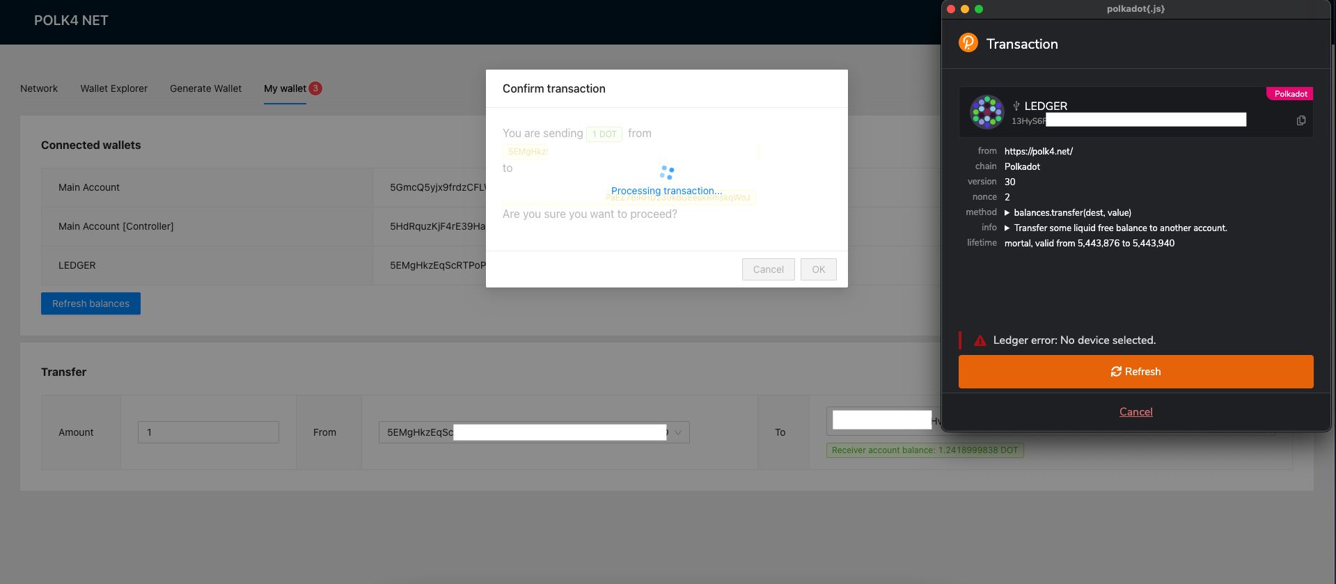The height and width of the screenshot is (584, 1336).
Task: Cancel the transaction in polkadot{.js} popup
Action: pos(1136,412)
